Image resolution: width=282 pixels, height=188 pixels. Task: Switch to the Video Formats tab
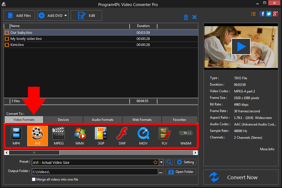click(24, 120)
